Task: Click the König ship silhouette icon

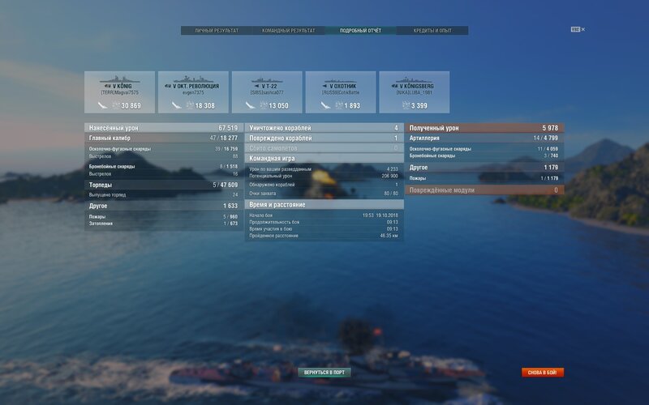Action: (x=119, y=79)
